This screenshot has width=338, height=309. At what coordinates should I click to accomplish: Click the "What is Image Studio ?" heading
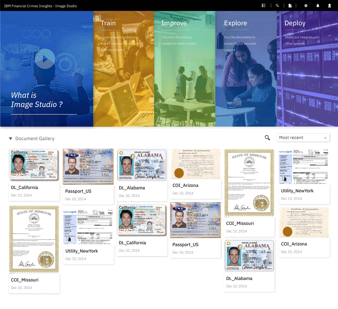(37, 100)
